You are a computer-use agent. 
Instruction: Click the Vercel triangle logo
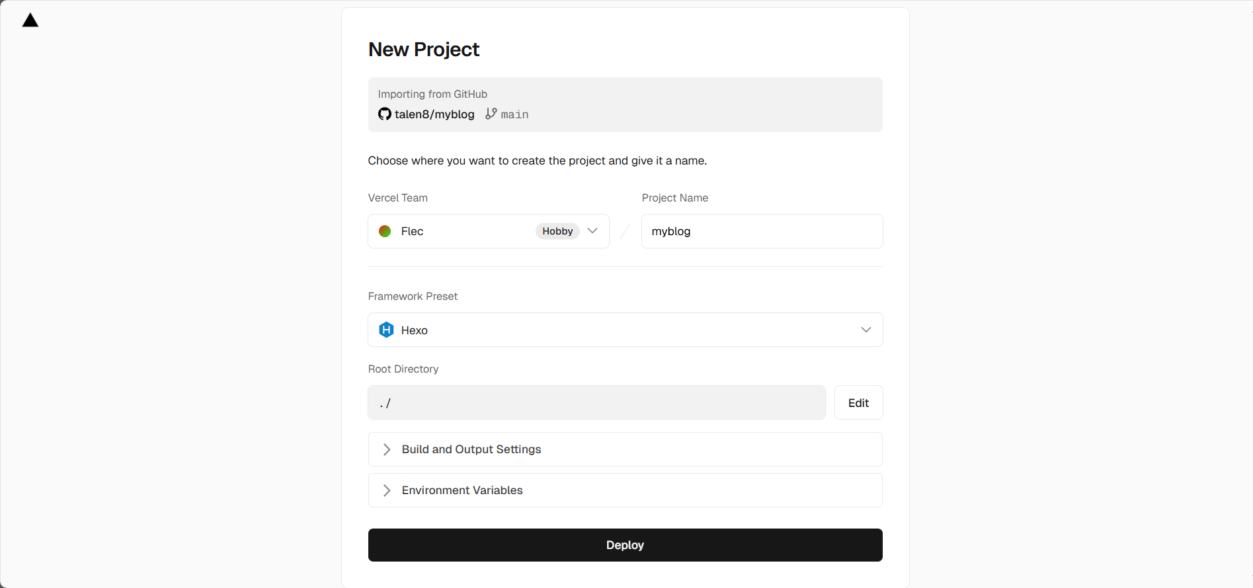coord(30,20)
